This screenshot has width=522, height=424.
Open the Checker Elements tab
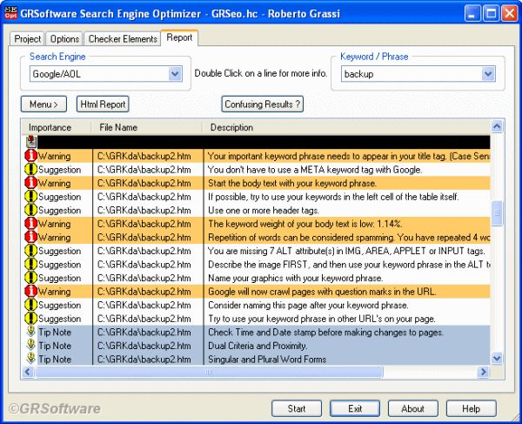pos(122,39)
